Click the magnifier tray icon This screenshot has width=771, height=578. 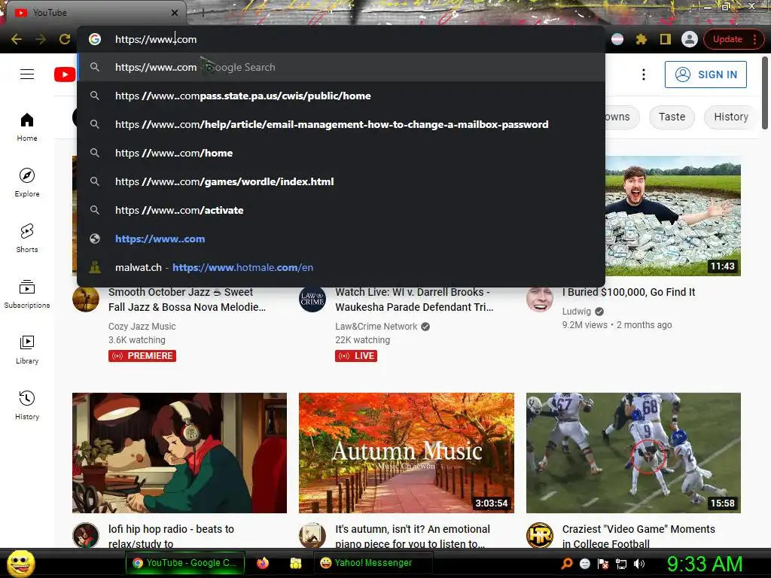[566, 564]
